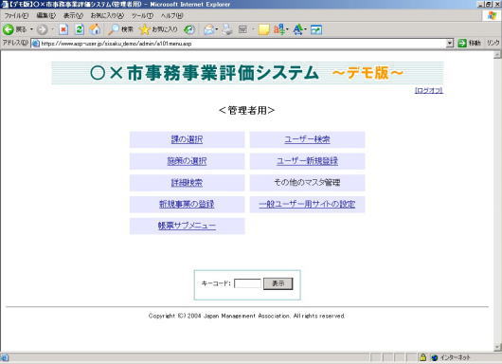Click the キーコード input field
The width and height of the screenshot is (502, 364).
coord(247,283)
